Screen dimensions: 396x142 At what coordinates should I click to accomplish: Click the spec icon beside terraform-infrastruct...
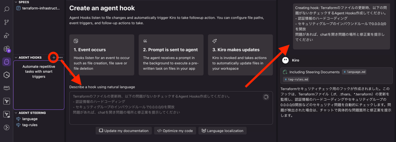[x=18, y=8]
